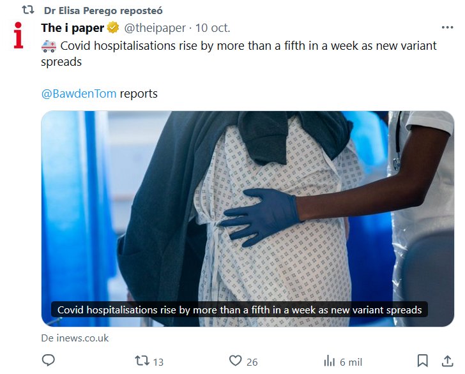Open the three-dot more options menu
This screenshot has width=465, height=374.
[447, 28]
